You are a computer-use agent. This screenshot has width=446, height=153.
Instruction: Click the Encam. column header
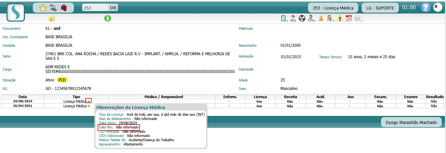(381, 97)
